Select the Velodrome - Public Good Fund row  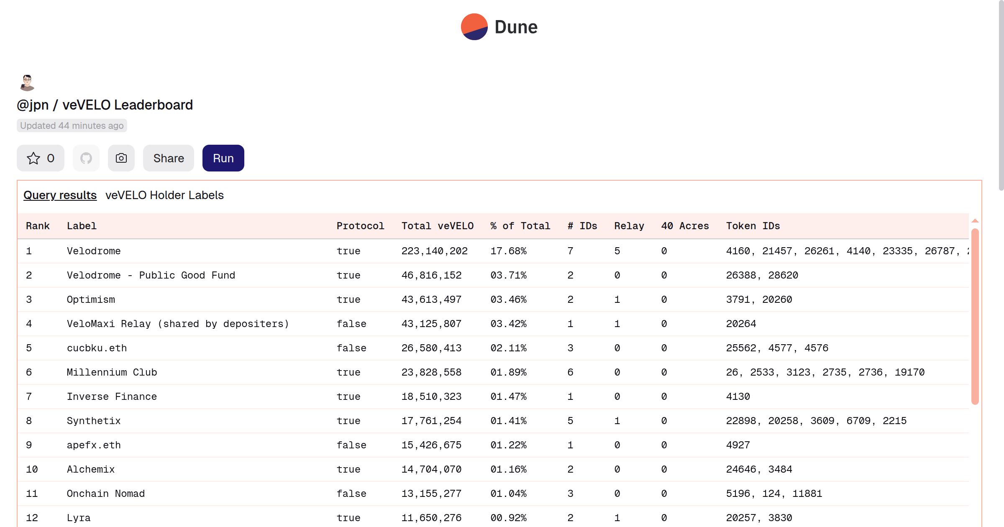click(151, 275)
